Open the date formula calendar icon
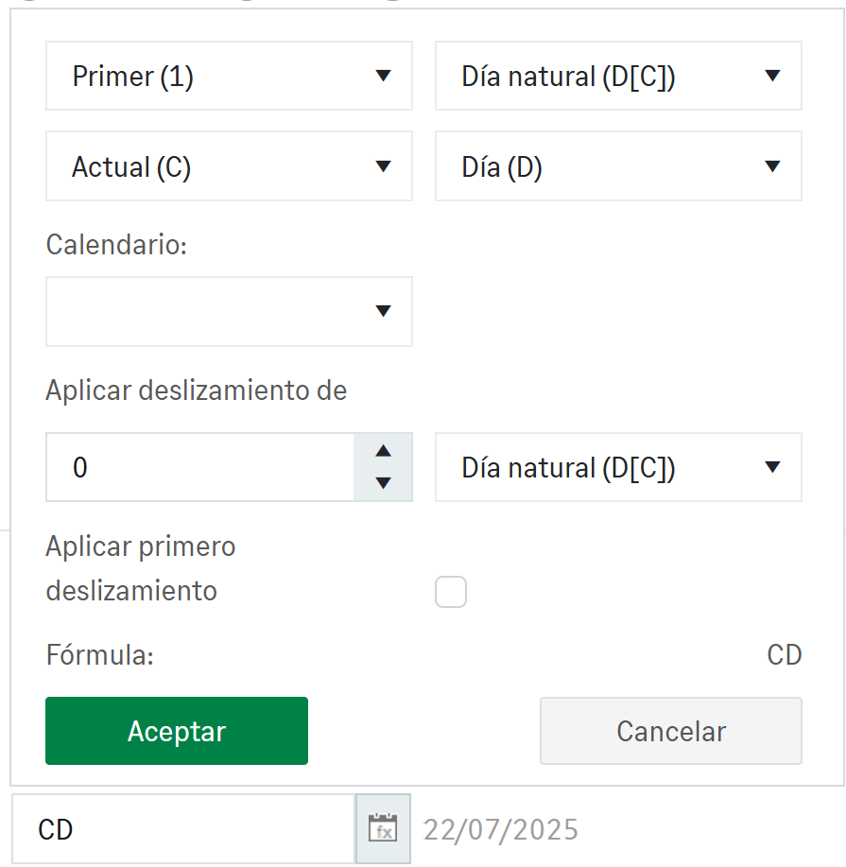846x867 pixels. click(384, 828)
